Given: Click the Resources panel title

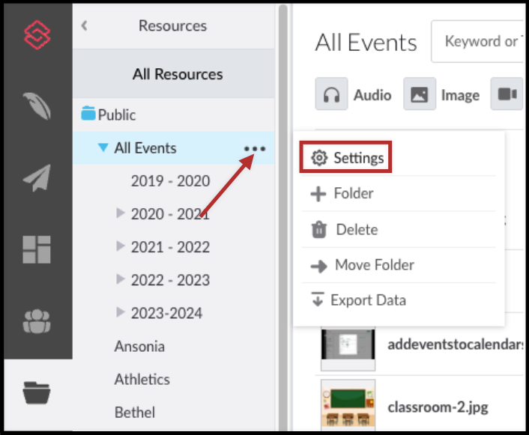Looking at the screenshot, I should point(173,25).
